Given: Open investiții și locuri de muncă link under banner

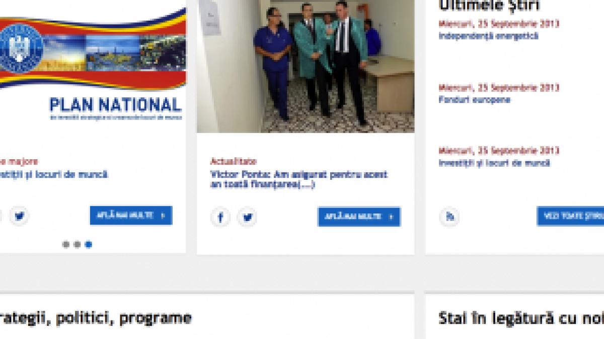Looking at the screenshot, I should tap(54, 175).
